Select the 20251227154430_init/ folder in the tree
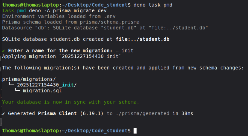Screen dimensions: 248x136 pyautogui.click(x=47, y=85)
